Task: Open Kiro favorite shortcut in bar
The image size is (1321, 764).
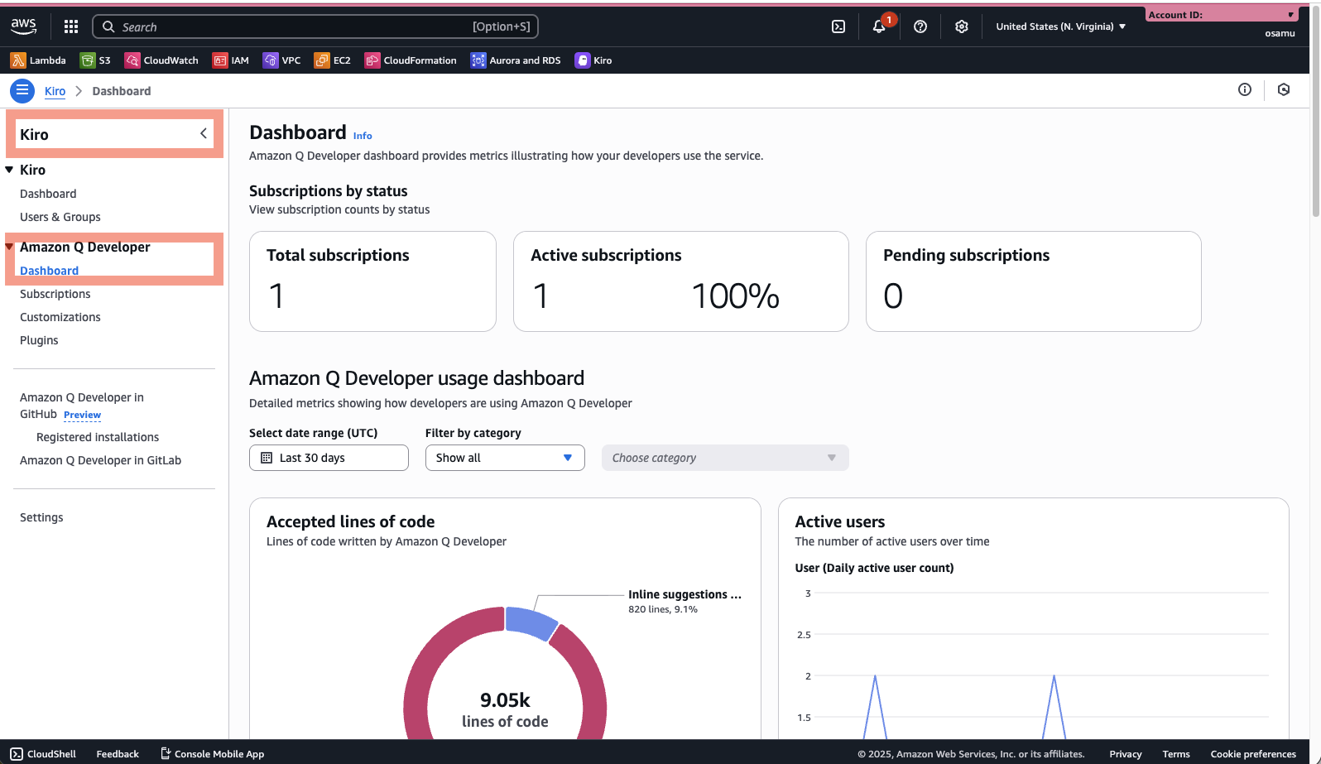Action: (x=593, y=60)
